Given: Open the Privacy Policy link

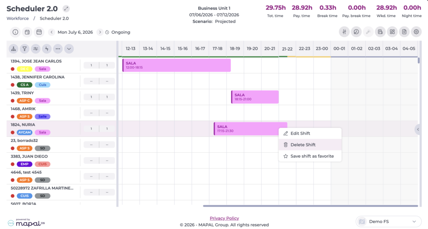Looking at the screenshot, I should (x=224, y=218).
